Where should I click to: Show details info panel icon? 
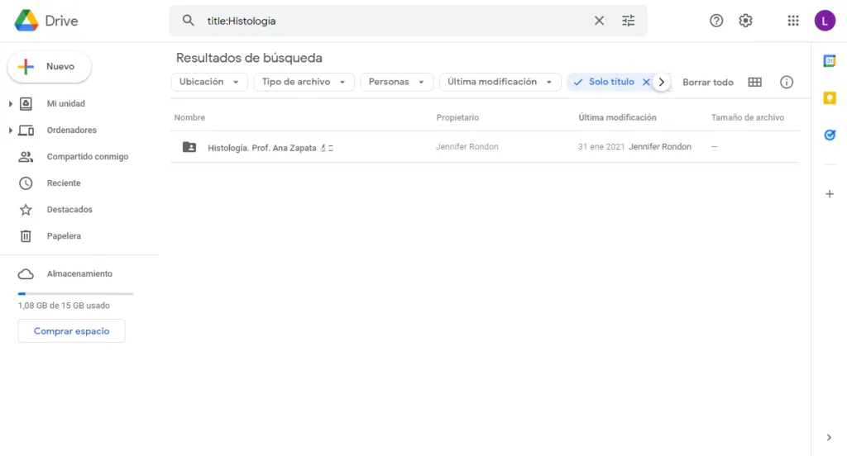pyautogui.click(x=787, y=82)
